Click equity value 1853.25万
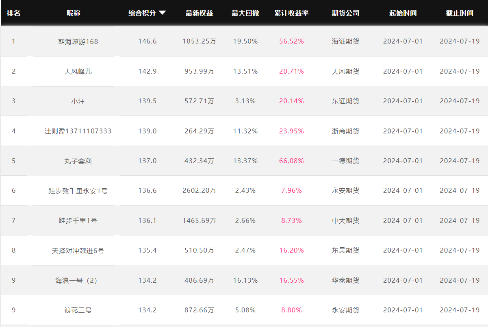This screenshot has width=488, height=327. pos(199,41)
